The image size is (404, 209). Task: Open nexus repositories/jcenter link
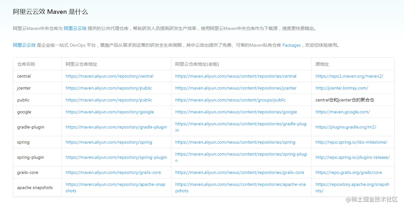click(236, 88)
